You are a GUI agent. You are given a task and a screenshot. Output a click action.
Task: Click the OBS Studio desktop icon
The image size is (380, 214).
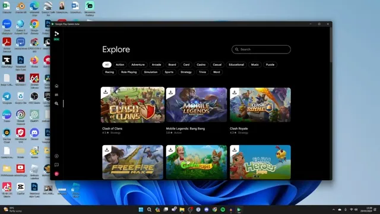pos(34,96)
